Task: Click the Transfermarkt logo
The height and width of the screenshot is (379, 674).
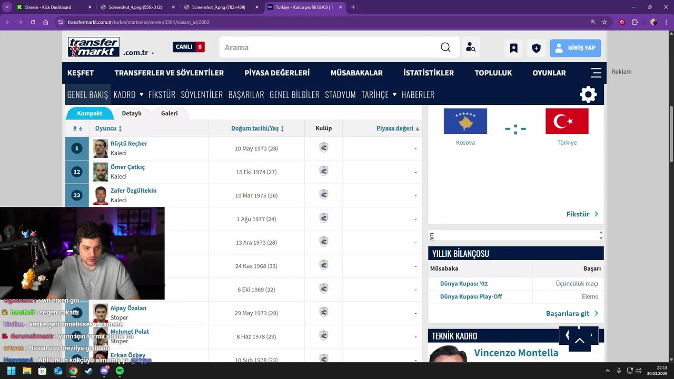Action: pyautogui.click(x=94, y=47)
